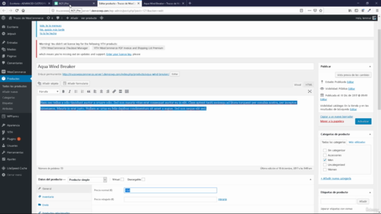This screenshot has height=214, width=381.
Task: Click the Horario sale schedule link
Action: 222,200
